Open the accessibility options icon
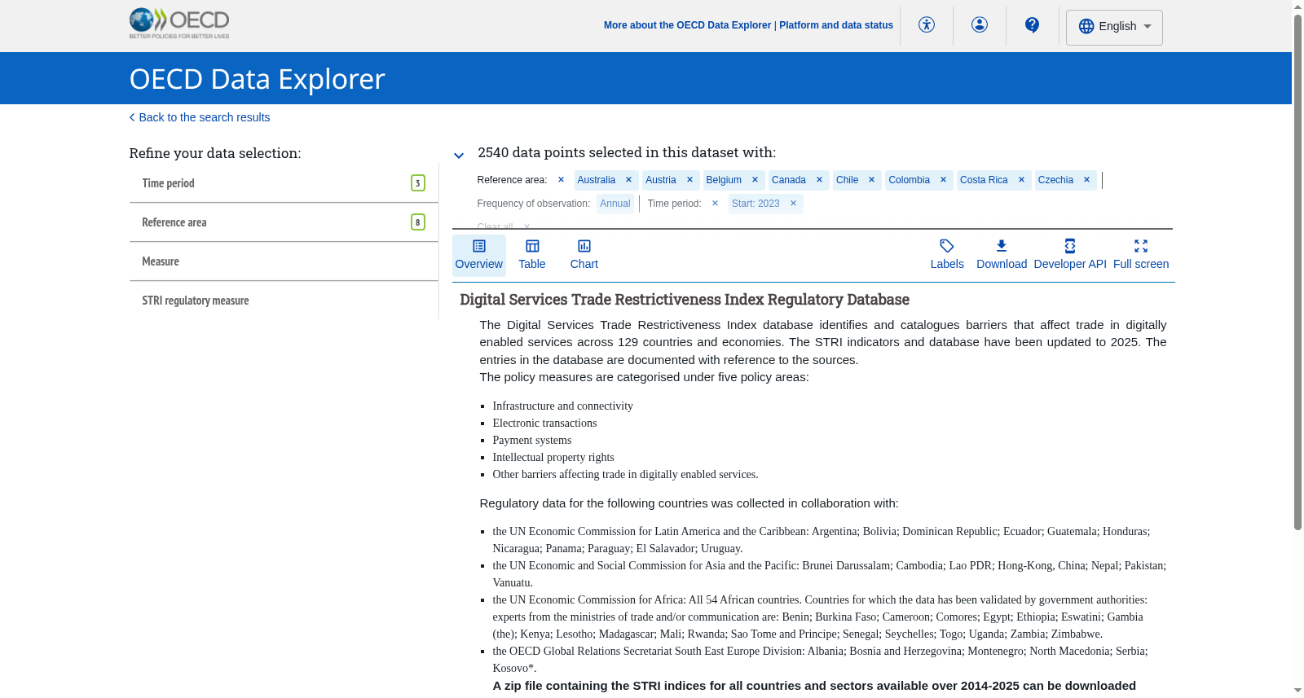Image resolution: width=1304 pixels, height=698 pixels. point(927,25)
